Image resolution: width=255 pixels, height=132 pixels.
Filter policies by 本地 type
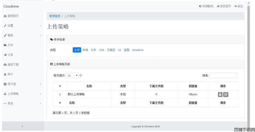coord(85,50)
